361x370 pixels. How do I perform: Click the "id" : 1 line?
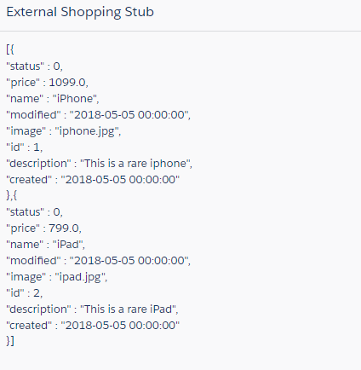coord(25,147)
